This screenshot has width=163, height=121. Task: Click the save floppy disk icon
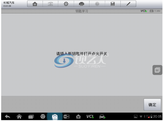(x=113, y=4)
